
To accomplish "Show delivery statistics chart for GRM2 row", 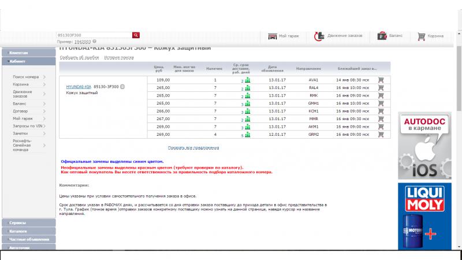I will (x=248, y=135).
